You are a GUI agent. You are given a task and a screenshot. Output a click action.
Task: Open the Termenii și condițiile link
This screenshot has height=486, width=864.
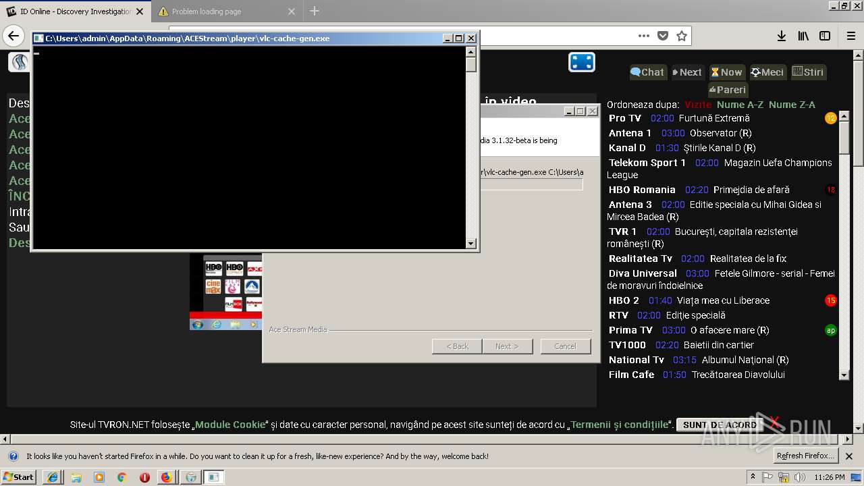click(x=619, y=425)
